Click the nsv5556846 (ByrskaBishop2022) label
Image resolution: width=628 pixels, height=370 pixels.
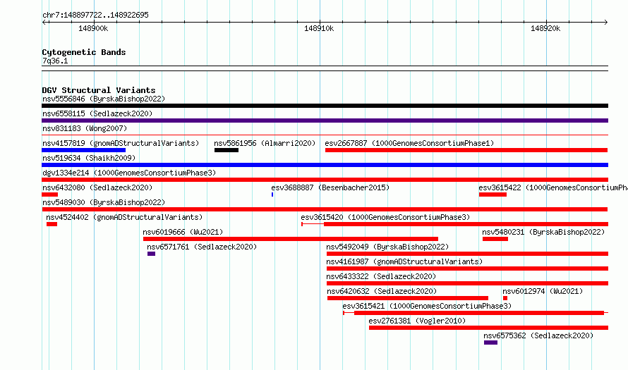pyautogui.click(x=104, y=99)
